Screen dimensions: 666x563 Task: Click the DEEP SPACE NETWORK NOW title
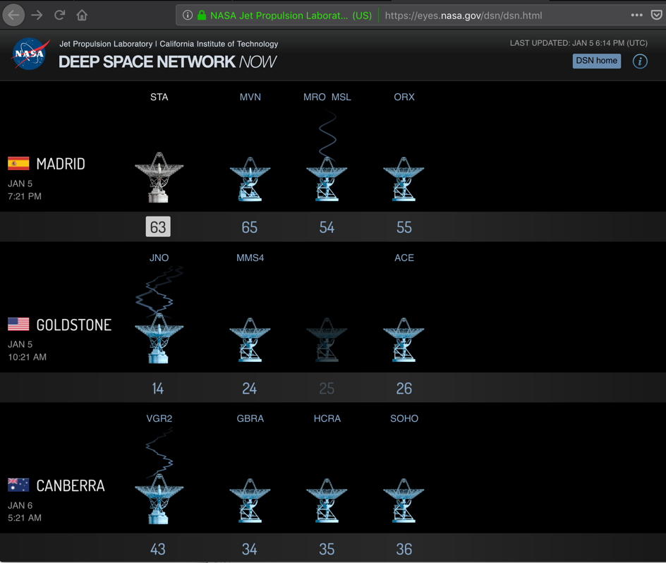[167, 62]
